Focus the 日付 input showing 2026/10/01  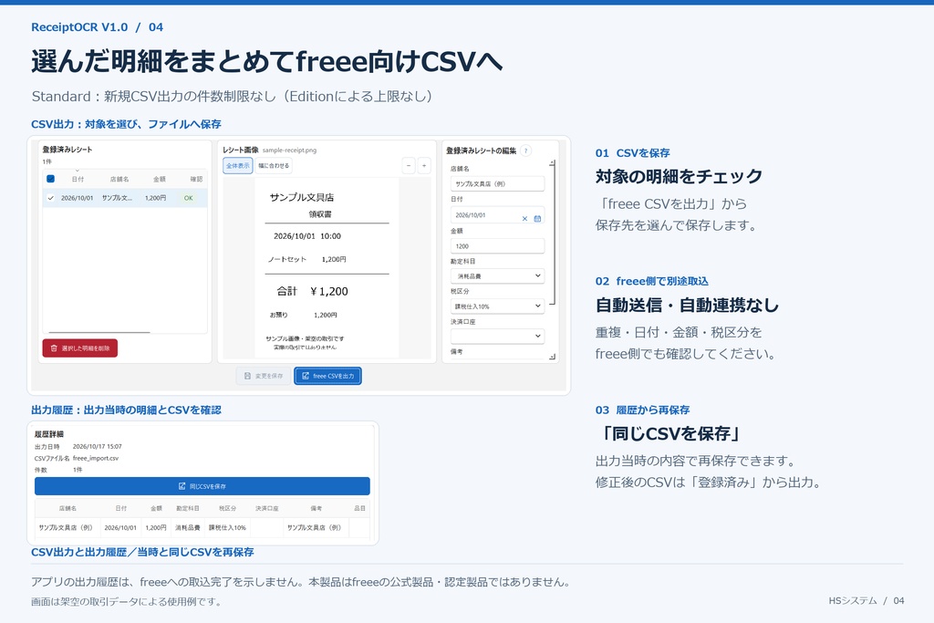[497, 215]
